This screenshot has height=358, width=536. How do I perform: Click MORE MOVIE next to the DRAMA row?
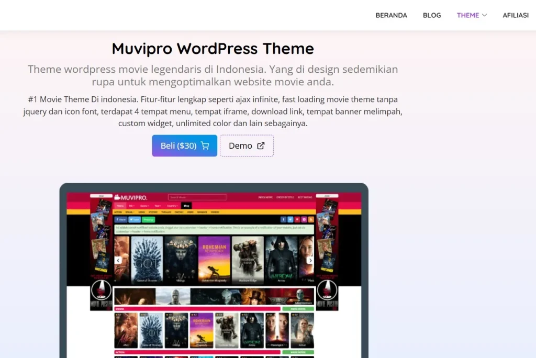(298, 309)
